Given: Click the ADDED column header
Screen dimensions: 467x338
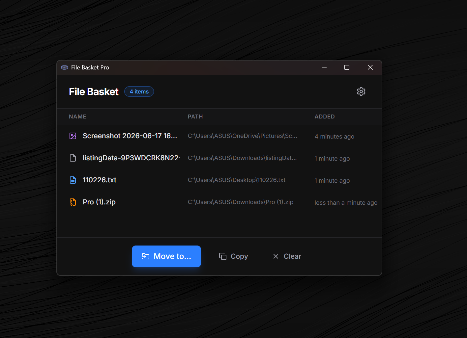Looking at the screenshot, I should click(x=325, y=117).
